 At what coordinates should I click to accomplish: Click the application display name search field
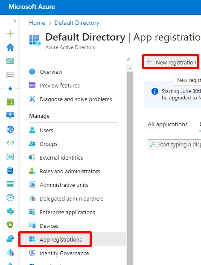click(174, 144)
